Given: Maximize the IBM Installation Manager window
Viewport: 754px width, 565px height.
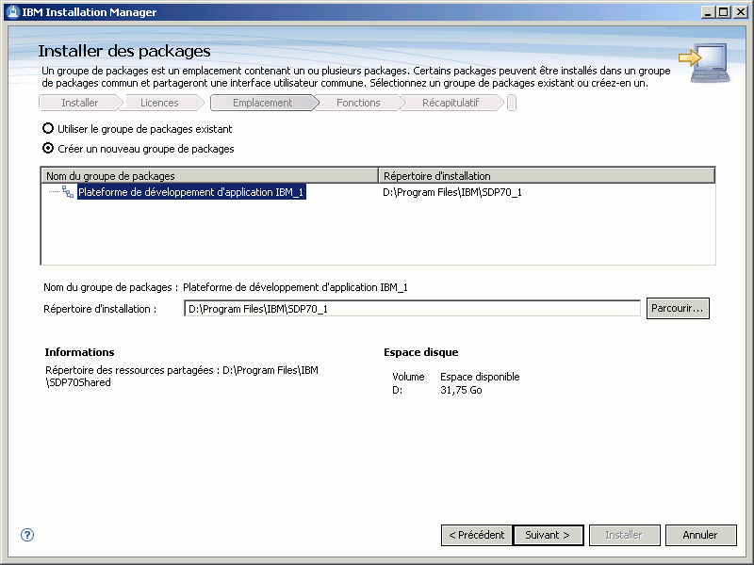Looking at the screenshot, I should (x=723, y=12).
